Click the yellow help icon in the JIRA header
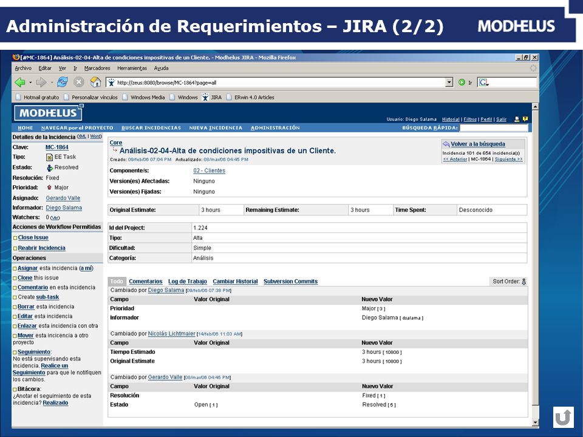 click(525, 120)
